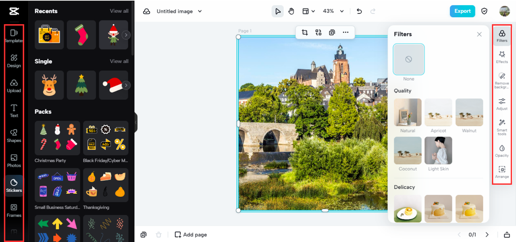Click the CapCut logo icon

click(x=13, y=11)
